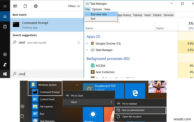Viewport: 194px width, 122px height.
Task: Open Settings gear in search sidebar
Action: click(5, 54)
